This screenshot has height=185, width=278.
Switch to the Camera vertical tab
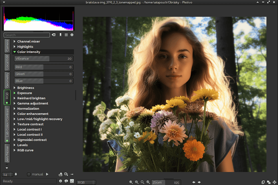pyautogui.click(x=7, y=46)
